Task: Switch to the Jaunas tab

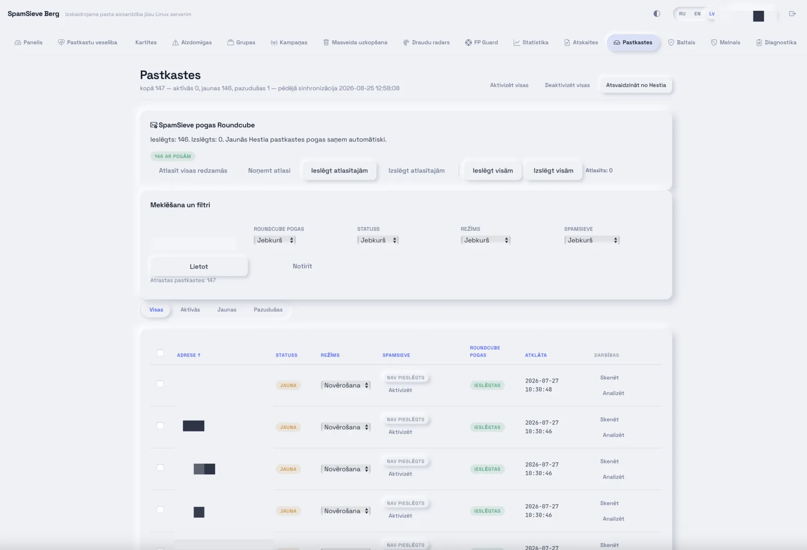Action: (x=227, y=310)
